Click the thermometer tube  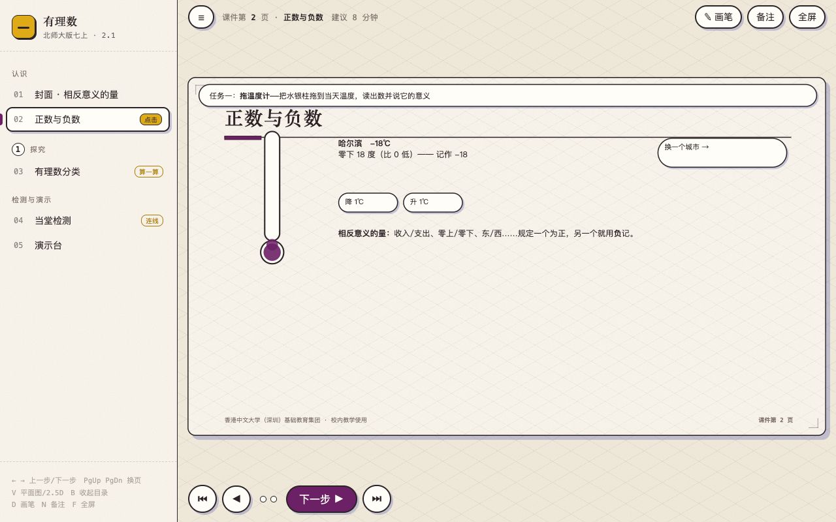(272, 186)
